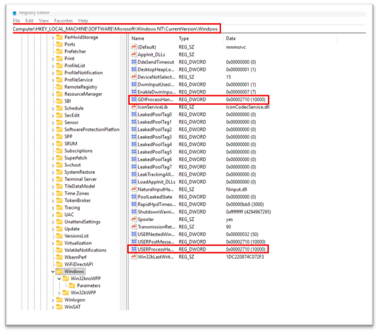Select the Superfetch key
The image size is (379, 333).
(x=75, y=158)
